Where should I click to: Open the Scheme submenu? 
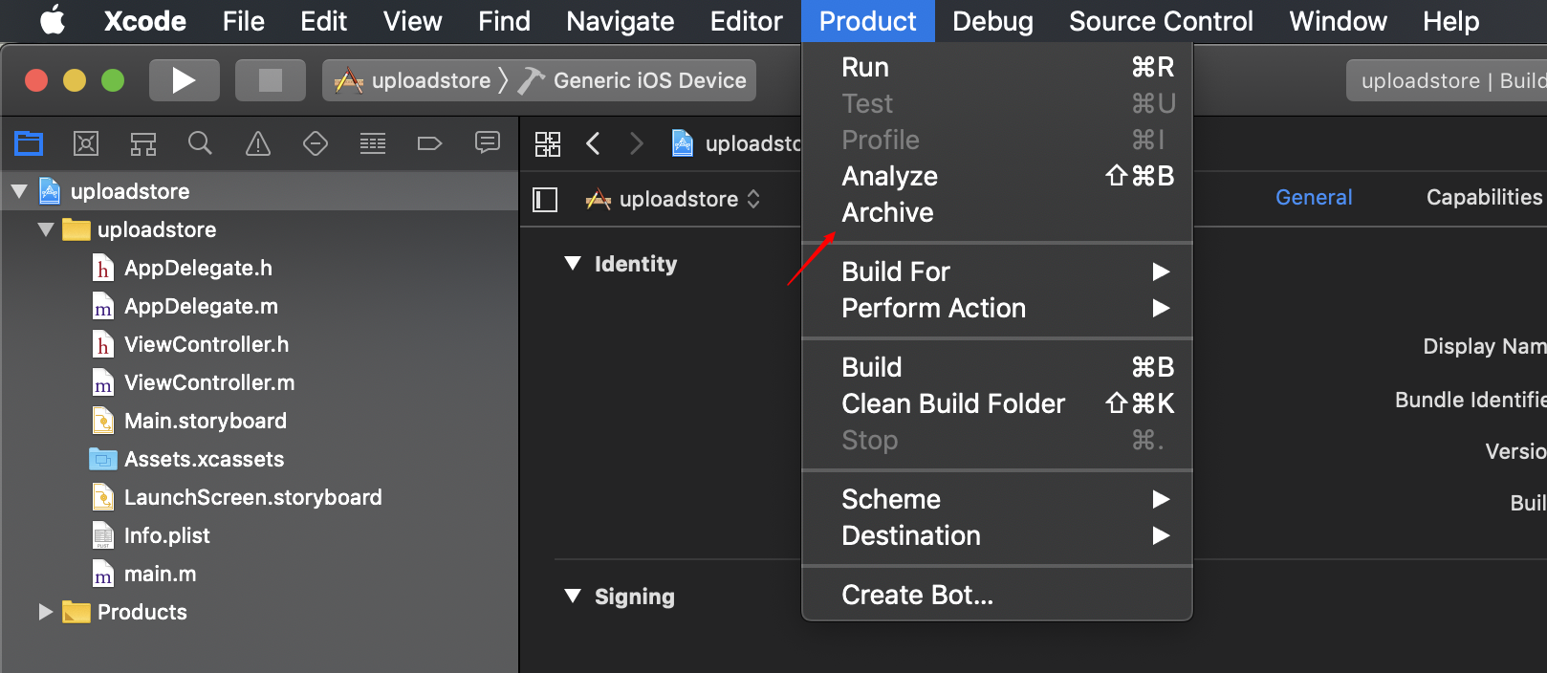tap(997, 499)
